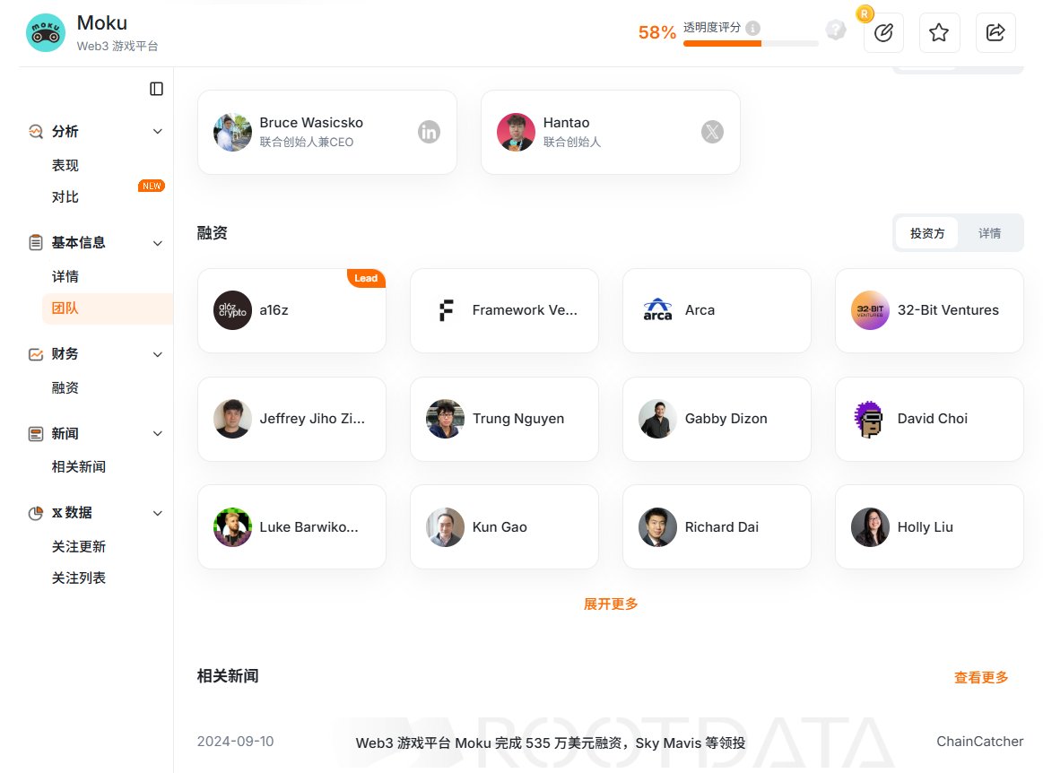Click Bruce Wasicsko's avatar photo
The height and width of the screenshot is (773, 1043).
[233, 132]
